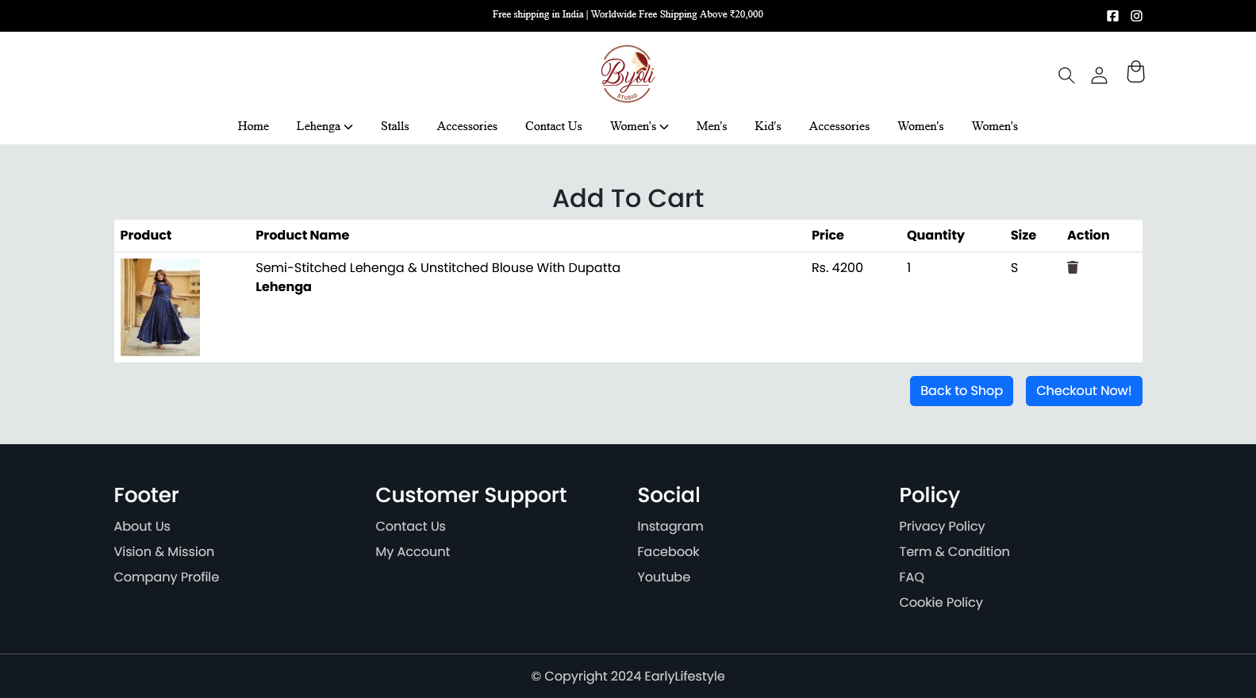Open the Privacy Policy footer link
This screenshot has height=698, width=1256.
tap(941, 527)
